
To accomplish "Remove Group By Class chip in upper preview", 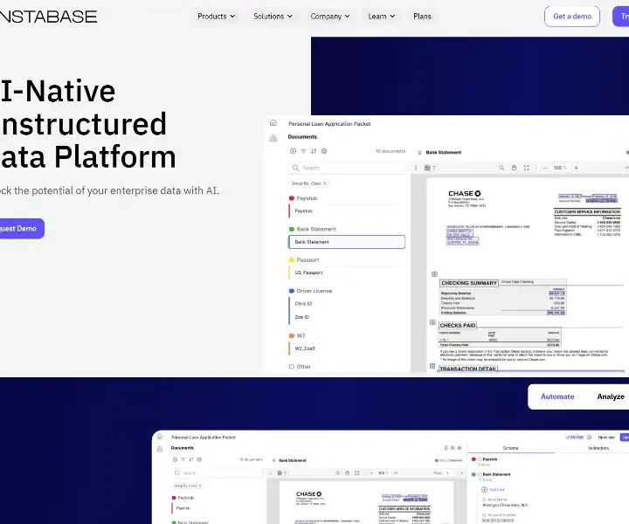I will [x=325, y=183].
